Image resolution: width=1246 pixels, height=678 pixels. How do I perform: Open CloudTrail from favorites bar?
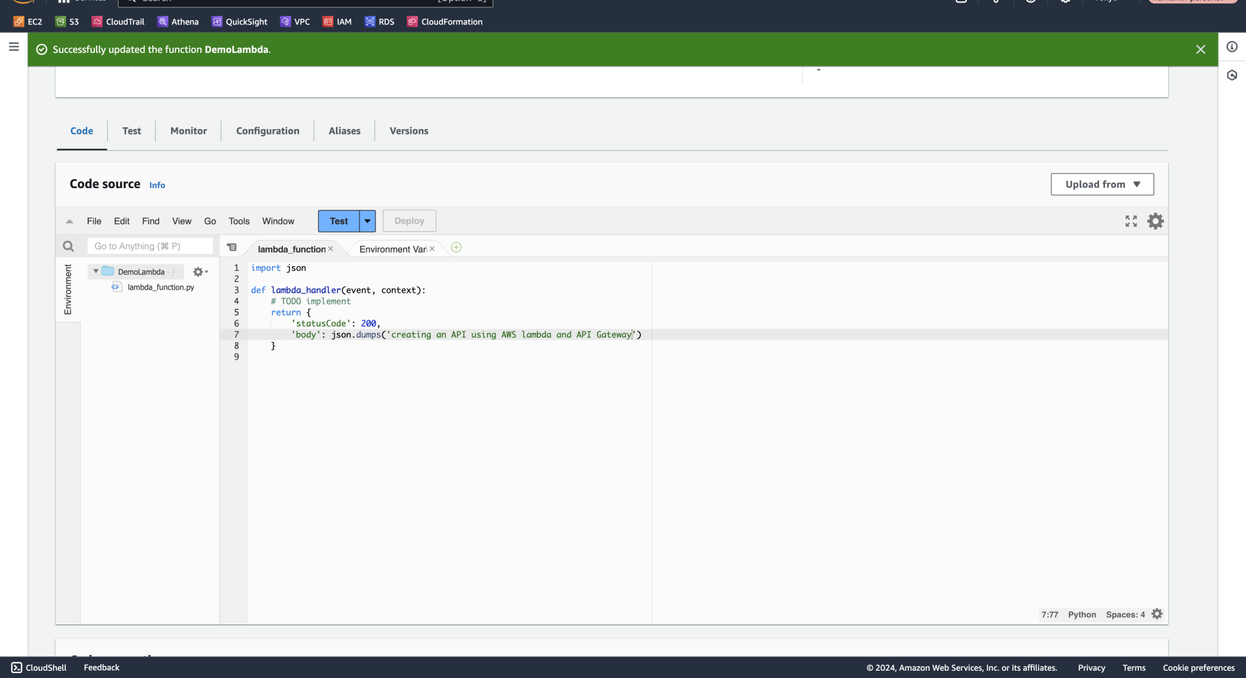118,21
